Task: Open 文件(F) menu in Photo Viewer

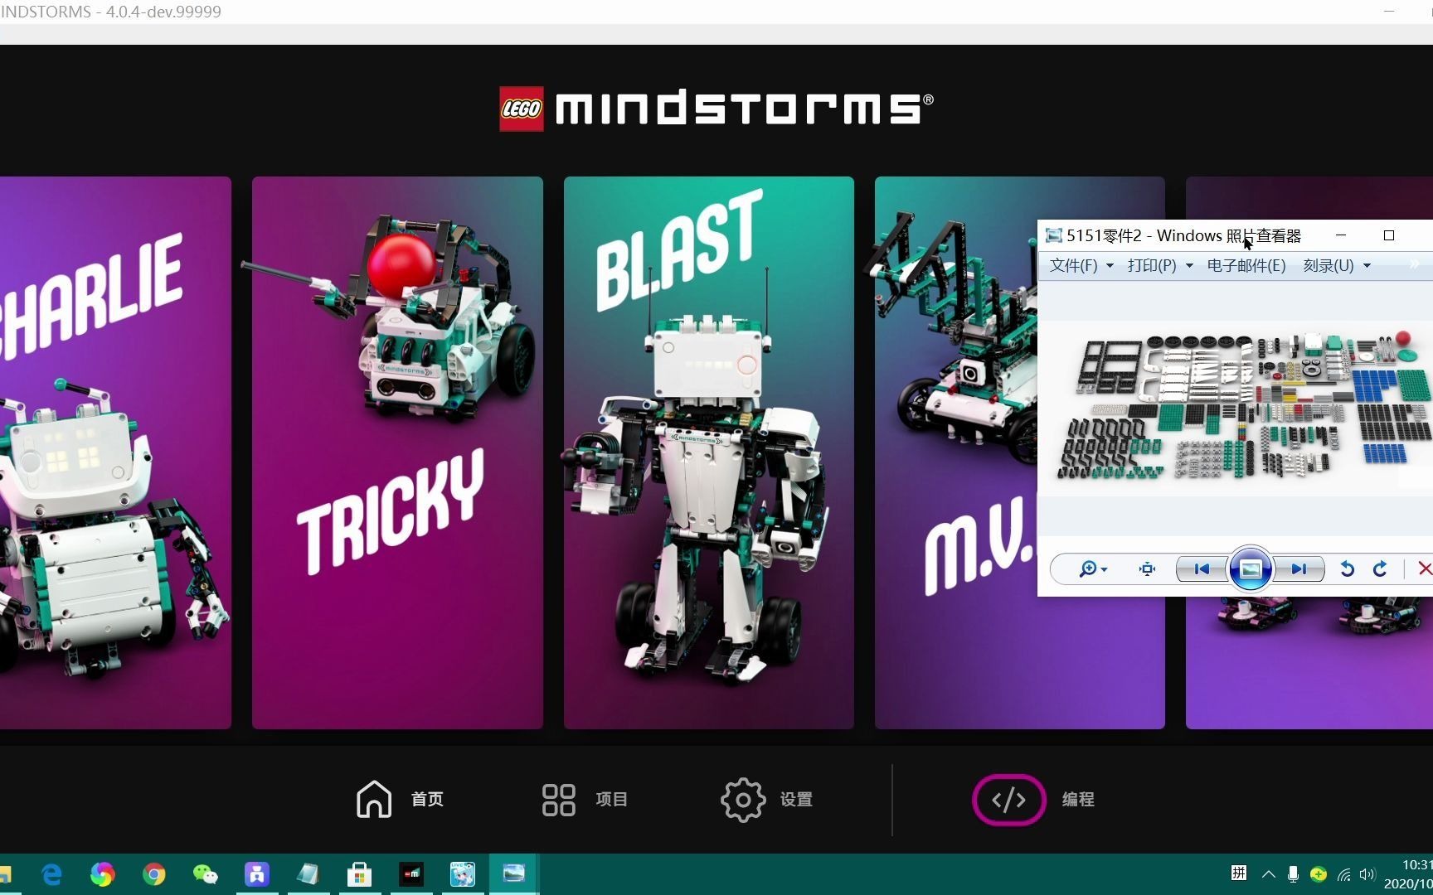Action: [x=1073, y=265]
